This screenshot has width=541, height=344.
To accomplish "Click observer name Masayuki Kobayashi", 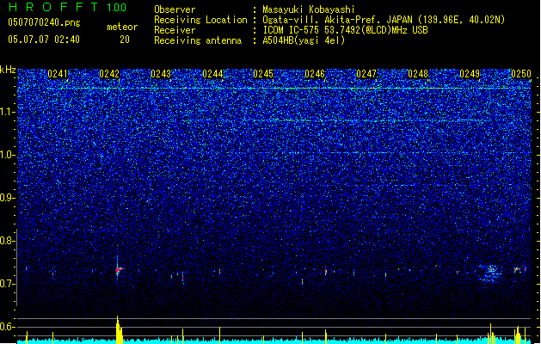I will [x=309, y=9].
